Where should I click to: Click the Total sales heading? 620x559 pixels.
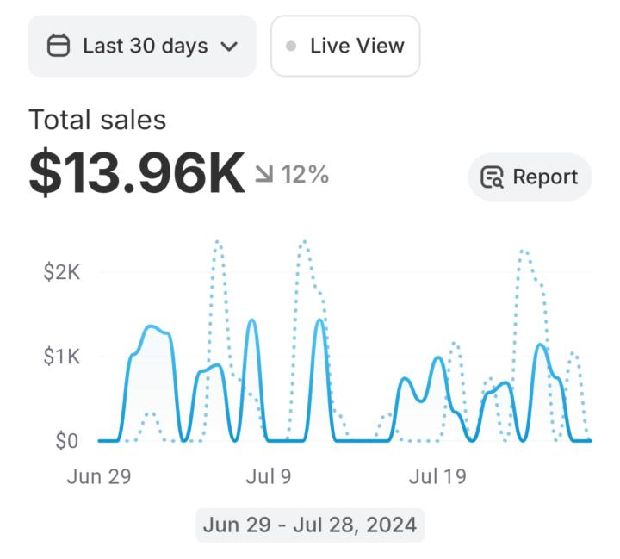pos(97,120)
